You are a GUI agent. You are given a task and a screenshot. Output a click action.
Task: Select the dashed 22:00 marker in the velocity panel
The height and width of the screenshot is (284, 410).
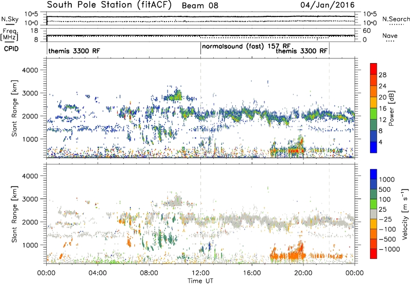click(329, 214)
